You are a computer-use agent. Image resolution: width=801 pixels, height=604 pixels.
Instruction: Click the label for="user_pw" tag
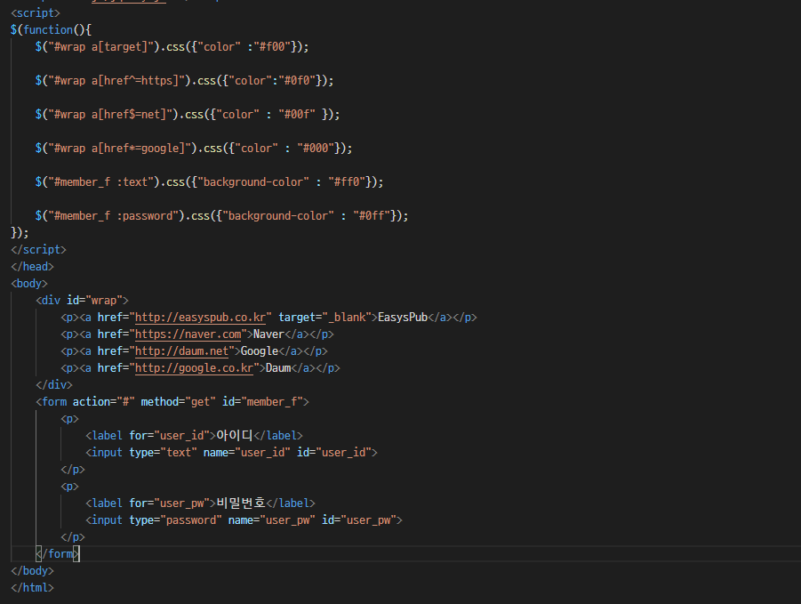tap(151, 503)
